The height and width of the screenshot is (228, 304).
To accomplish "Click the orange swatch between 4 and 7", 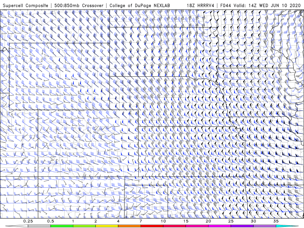I will click(129, 226).
